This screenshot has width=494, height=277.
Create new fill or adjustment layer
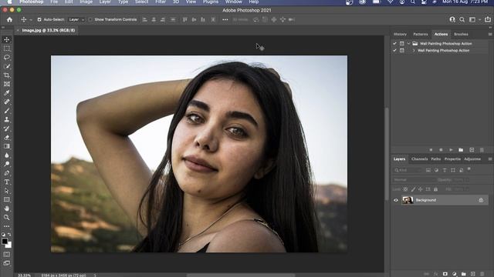455,274
